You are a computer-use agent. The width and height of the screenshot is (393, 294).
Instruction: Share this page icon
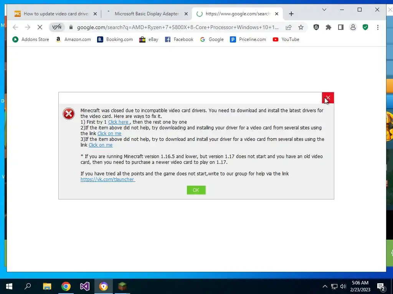point(289,27)
